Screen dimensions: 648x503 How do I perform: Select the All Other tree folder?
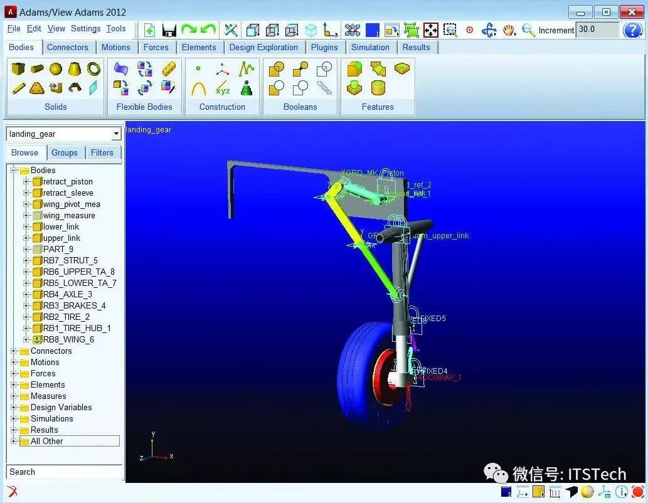46,442
